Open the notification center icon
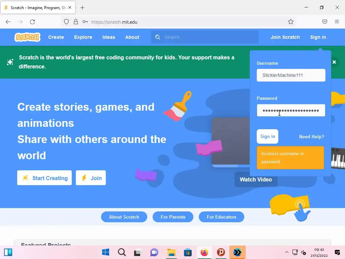 337,252
